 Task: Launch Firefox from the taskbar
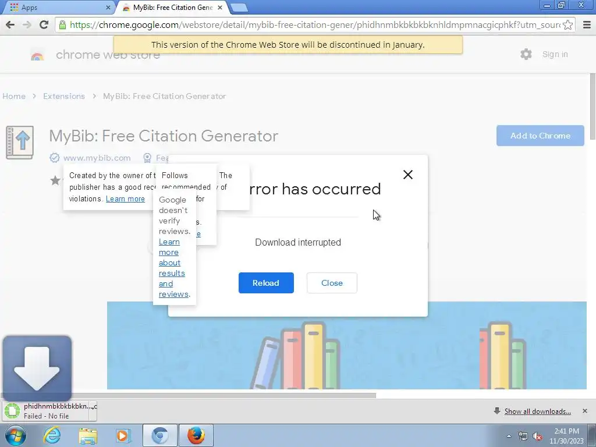coord(196,435)
